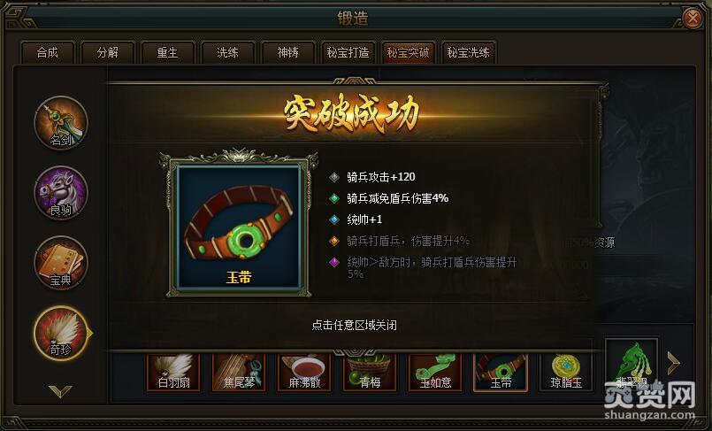712x431 pixels.
Task: Choose the 麻沸散 bowl item
Action: coord(304,373)
